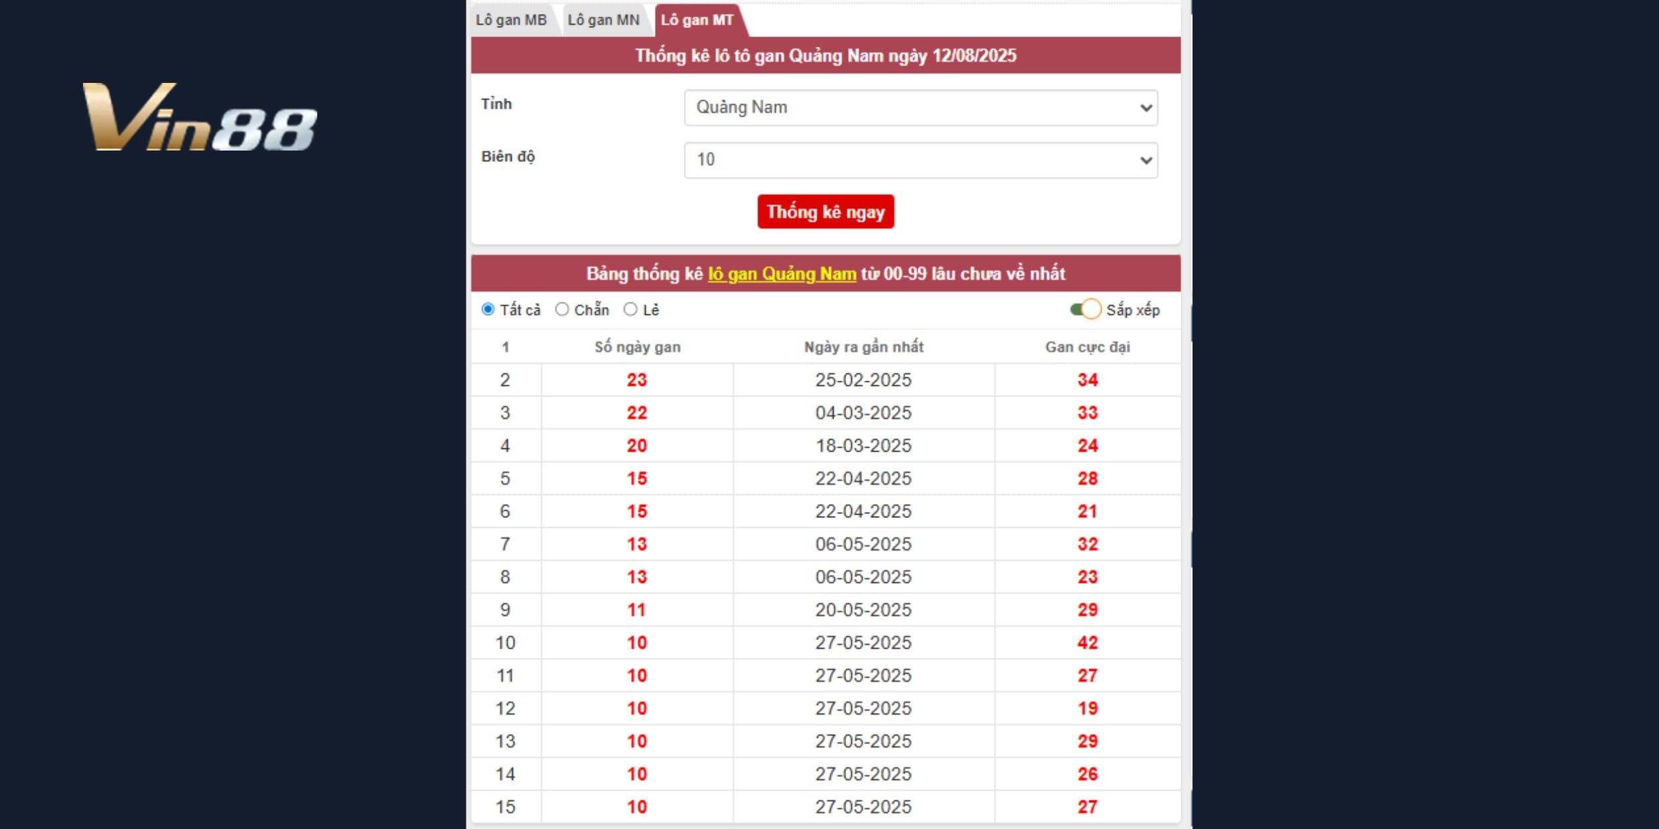1659x829 pixels.
Task: Click date 22-04-2025 in row 6
Action: click(863, 511)
